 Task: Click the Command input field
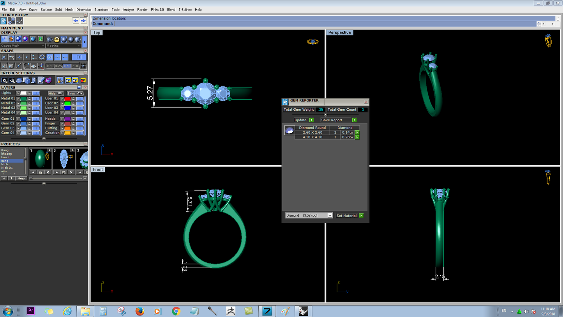point(325,24)
